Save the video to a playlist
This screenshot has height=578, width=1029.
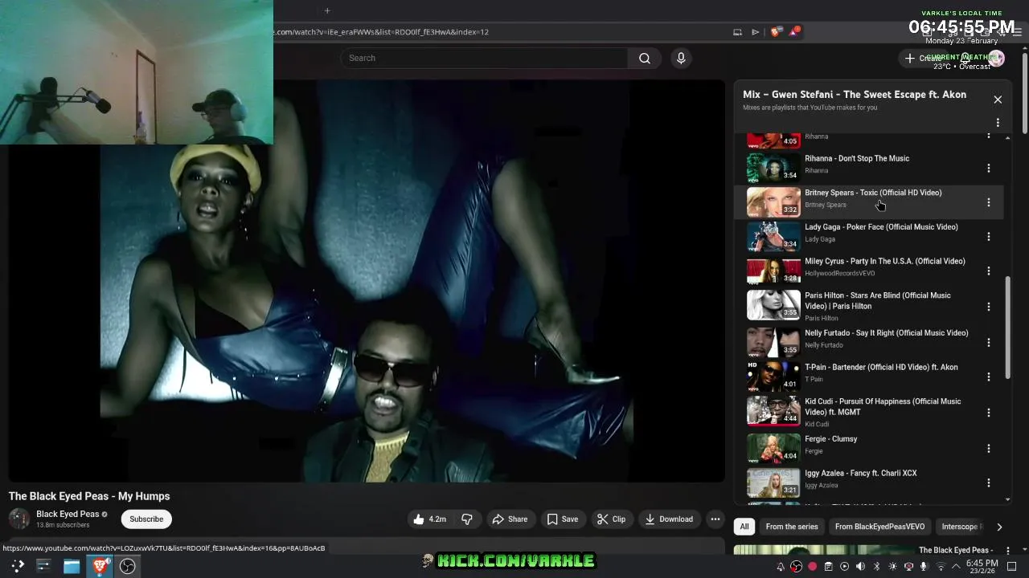pos(562,519)
